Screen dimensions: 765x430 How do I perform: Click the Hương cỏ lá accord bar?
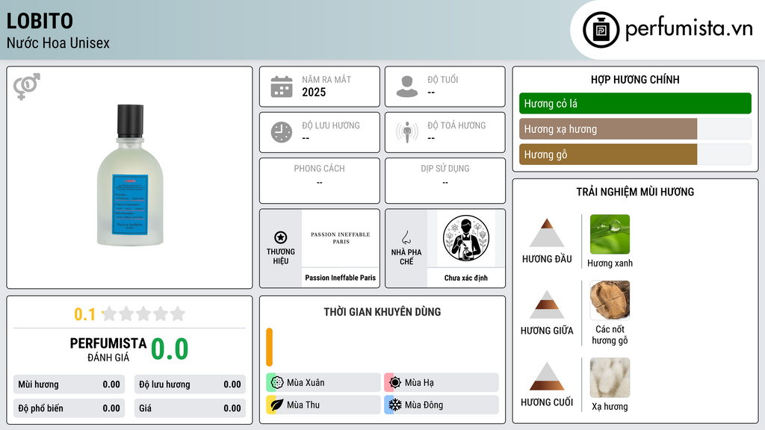(635, 103)
